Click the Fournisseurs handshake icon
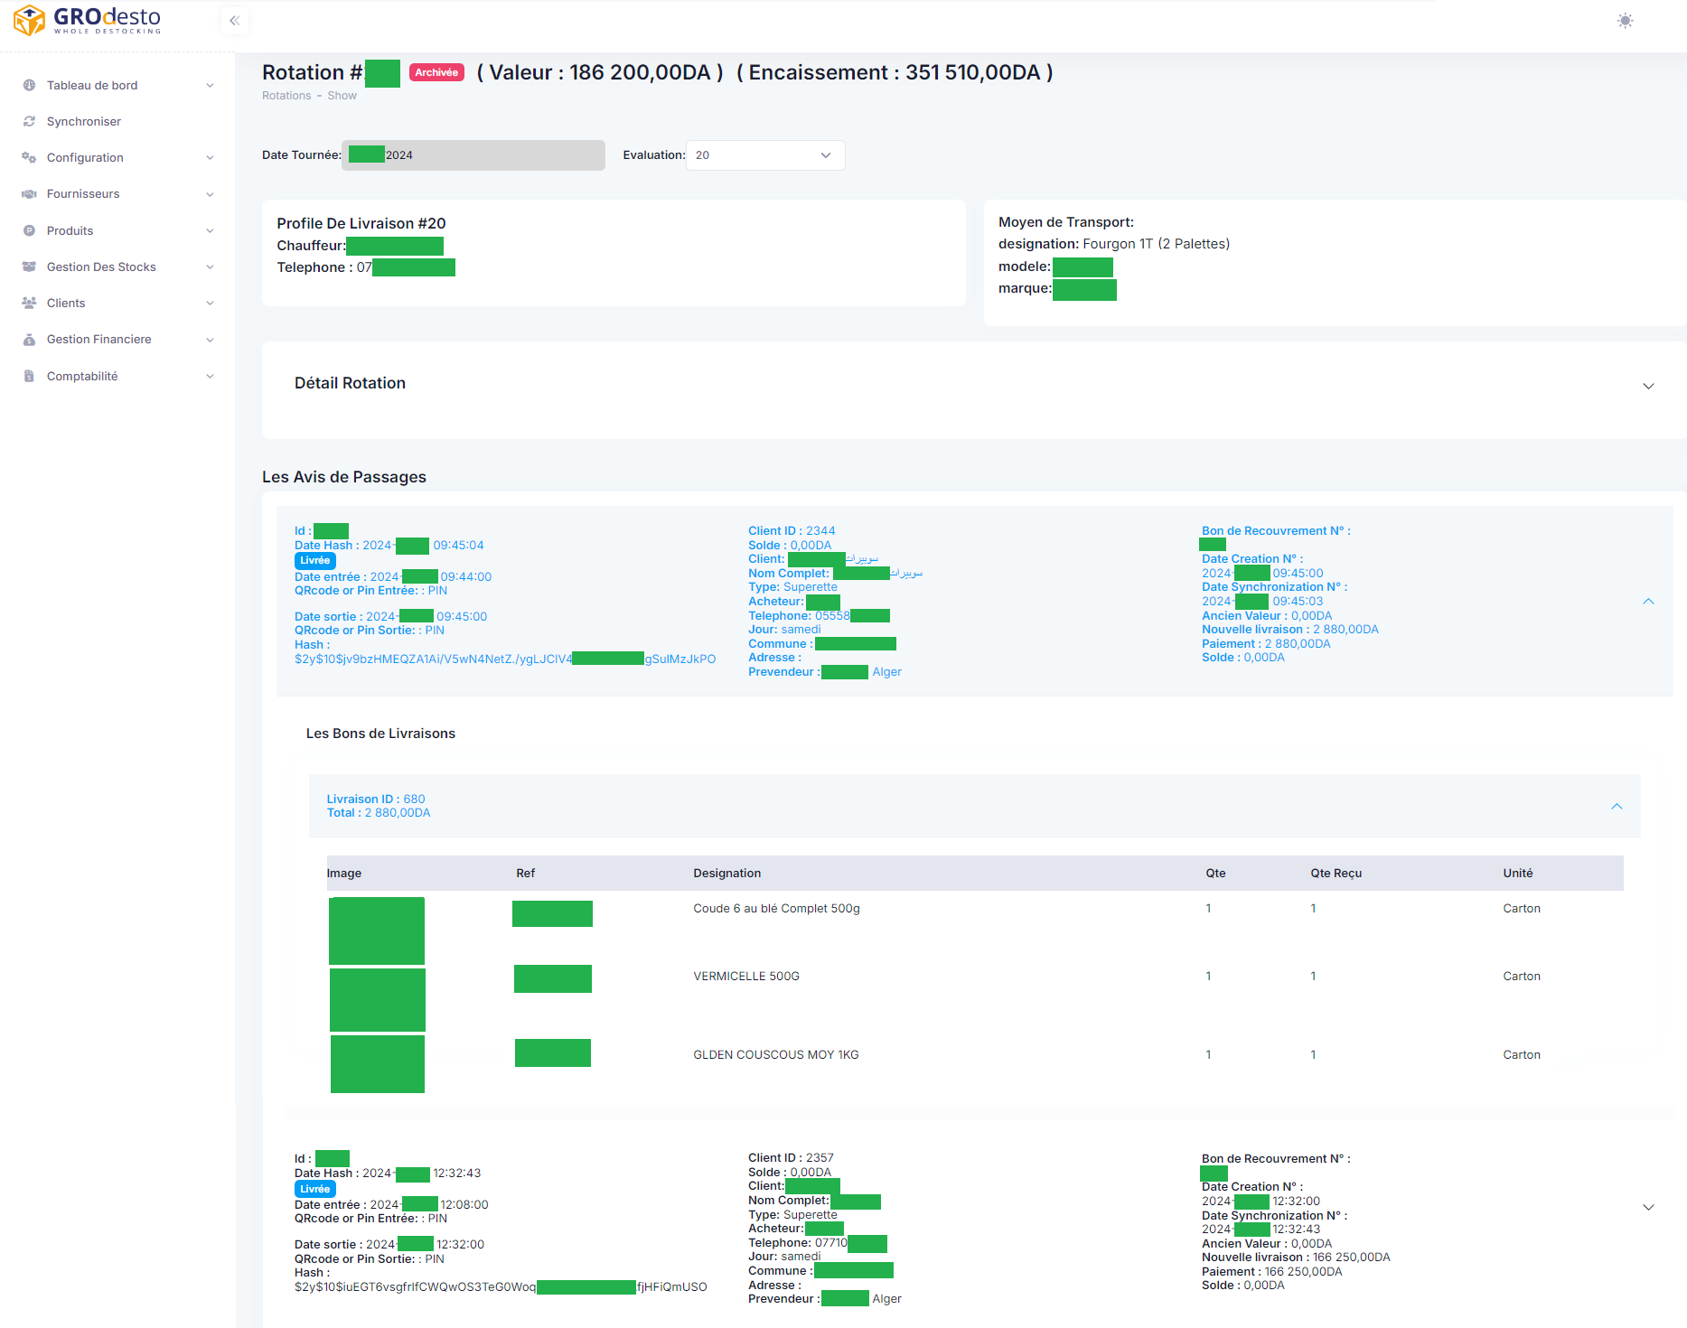 click(x=29, y=194)
